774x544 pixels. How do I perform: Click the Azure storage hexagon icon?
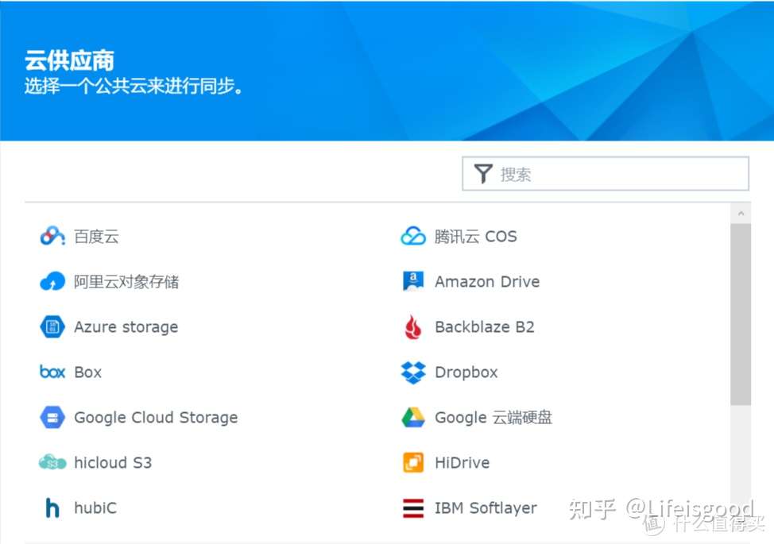click(x=52, y=327)
